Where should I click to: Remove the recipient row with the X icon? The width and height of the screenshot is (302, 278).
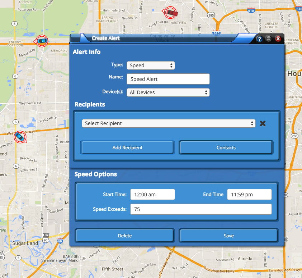263,123
